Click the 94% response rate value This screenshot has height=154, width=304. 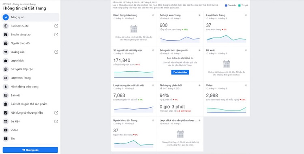click(164, 96)
